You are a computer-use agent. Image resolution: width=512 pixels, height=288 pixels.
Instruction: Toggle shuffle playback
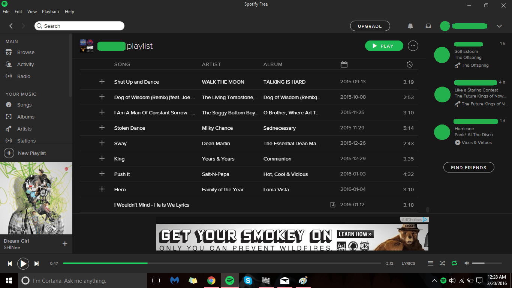(442, 263)
